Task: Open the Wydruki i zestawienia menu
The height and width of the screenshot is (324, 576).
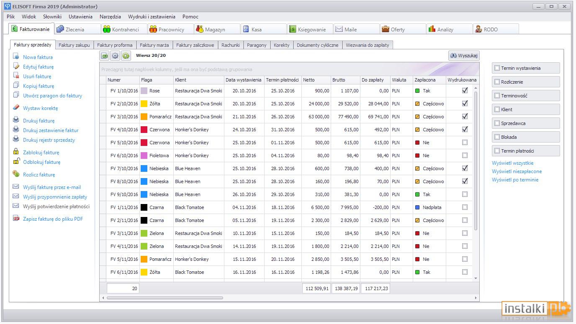Action: point(152,17)
